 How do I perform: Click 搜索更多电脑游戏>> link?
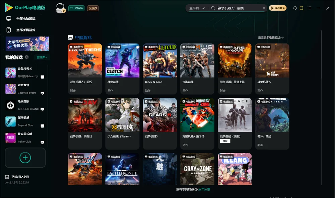pyautogui.click(x=271, y=38)
